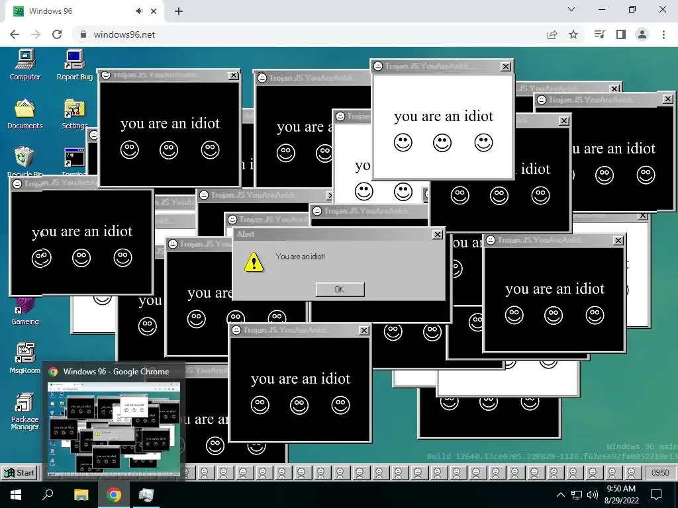Share this page from the address bar
This screenshot has width=678, height=508.
point(552,34)
